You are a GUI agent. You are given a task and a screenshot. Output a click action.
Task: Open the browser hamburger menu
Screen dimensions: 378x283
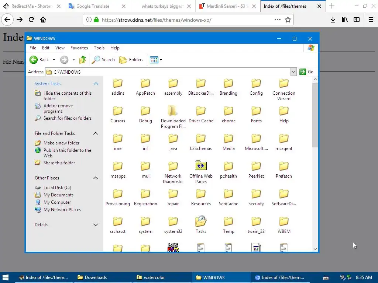(371, 20)
